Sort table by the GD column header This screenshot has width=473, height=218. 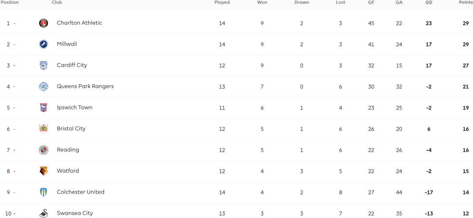pyautogui.click(x=429, y=3)
